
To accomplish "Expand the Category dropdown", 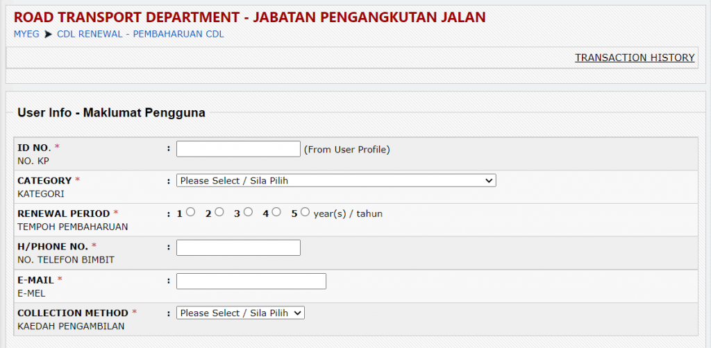I will (336, 181).
